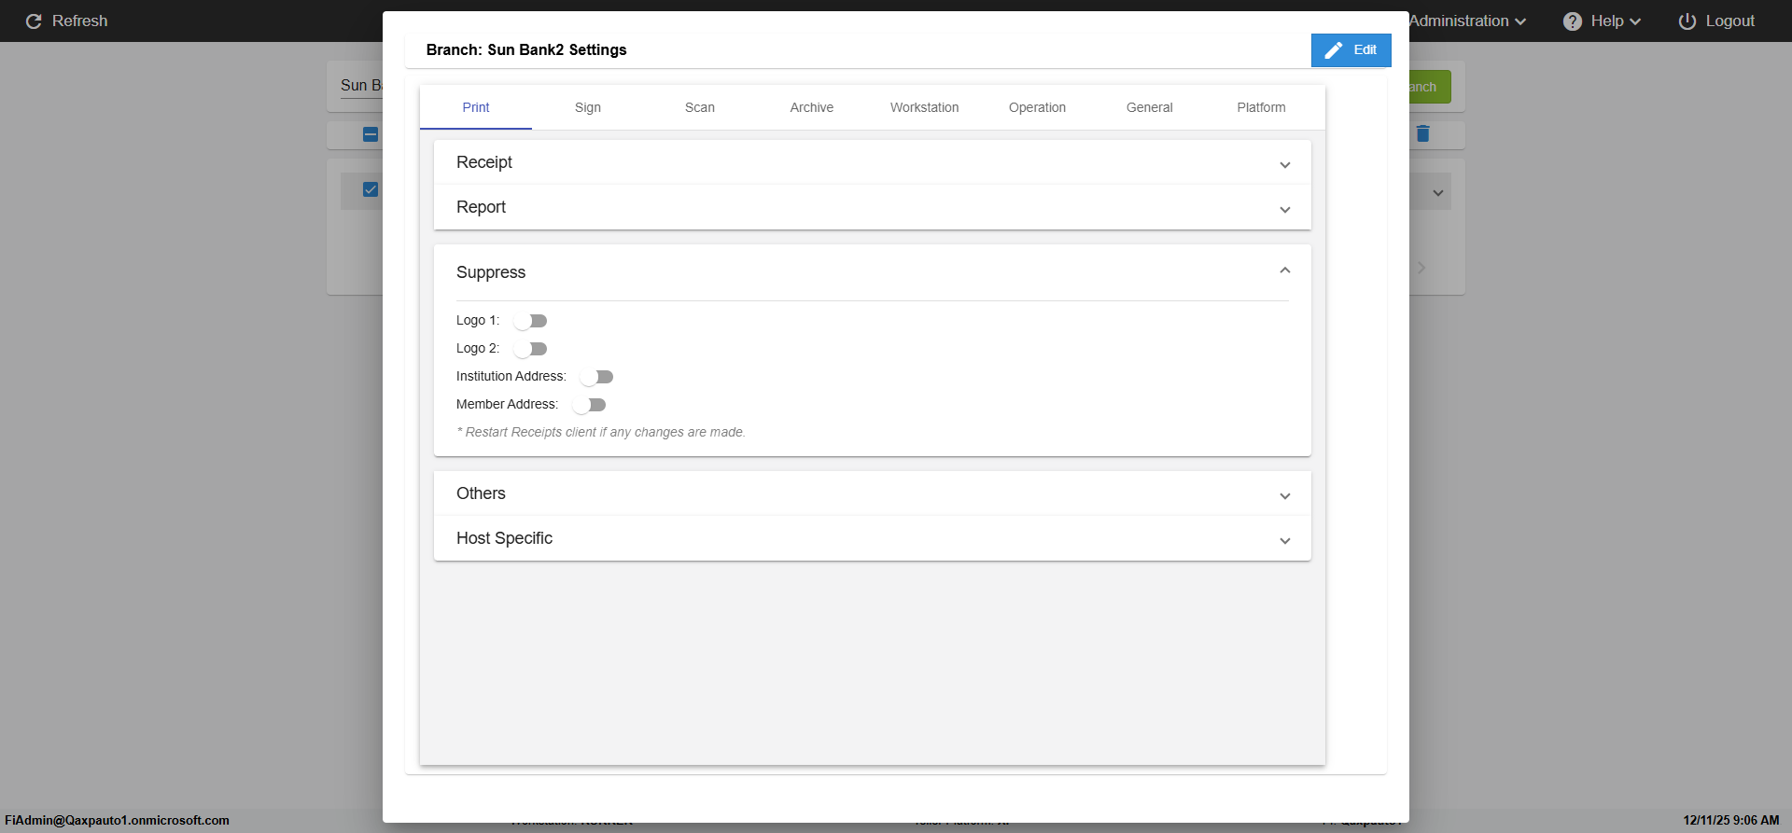Viewport: 1792px width, 833px height.
Task: Expand the Receipt section
Action: (x=1285, y=164)
